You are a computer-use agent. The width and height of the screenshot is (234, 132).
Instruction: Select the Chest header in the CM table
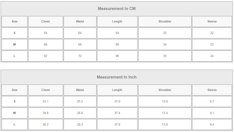click(45, 21)
